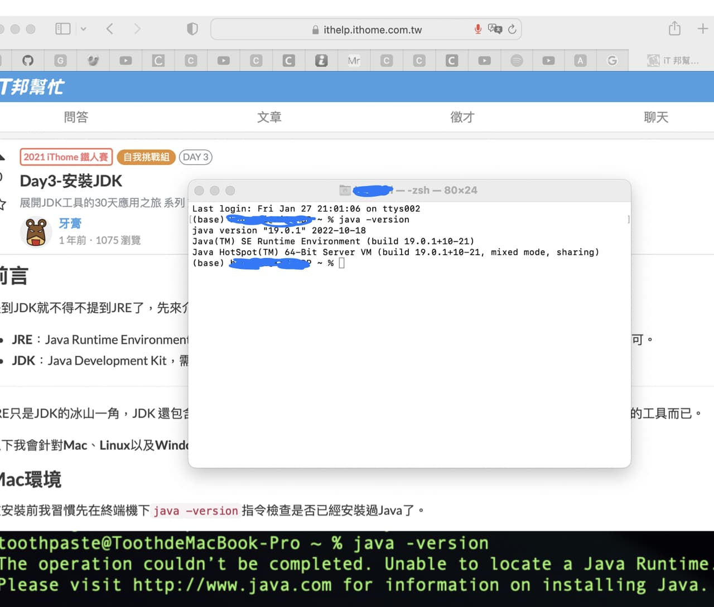
Task: Expand the sidebar options chevron
Action: (x=83, y=28)
